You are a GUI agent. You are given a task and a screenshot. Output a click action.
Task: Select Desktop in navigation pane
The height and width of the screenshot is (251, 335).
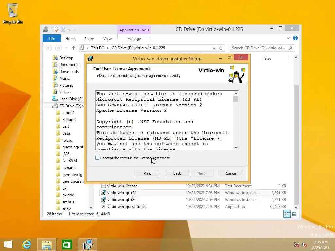[66, 58]
